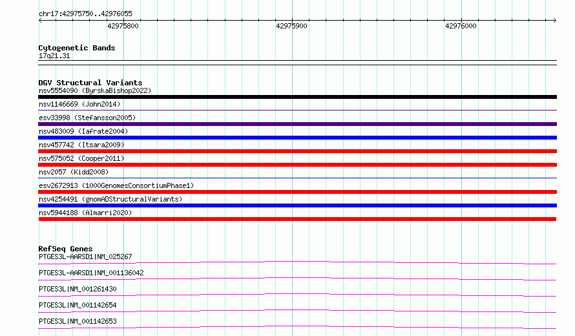Open variant nsv5554090 (ByrskaBishop2022) label
Viewport: 575px width, 336px height.
point(95,90)
